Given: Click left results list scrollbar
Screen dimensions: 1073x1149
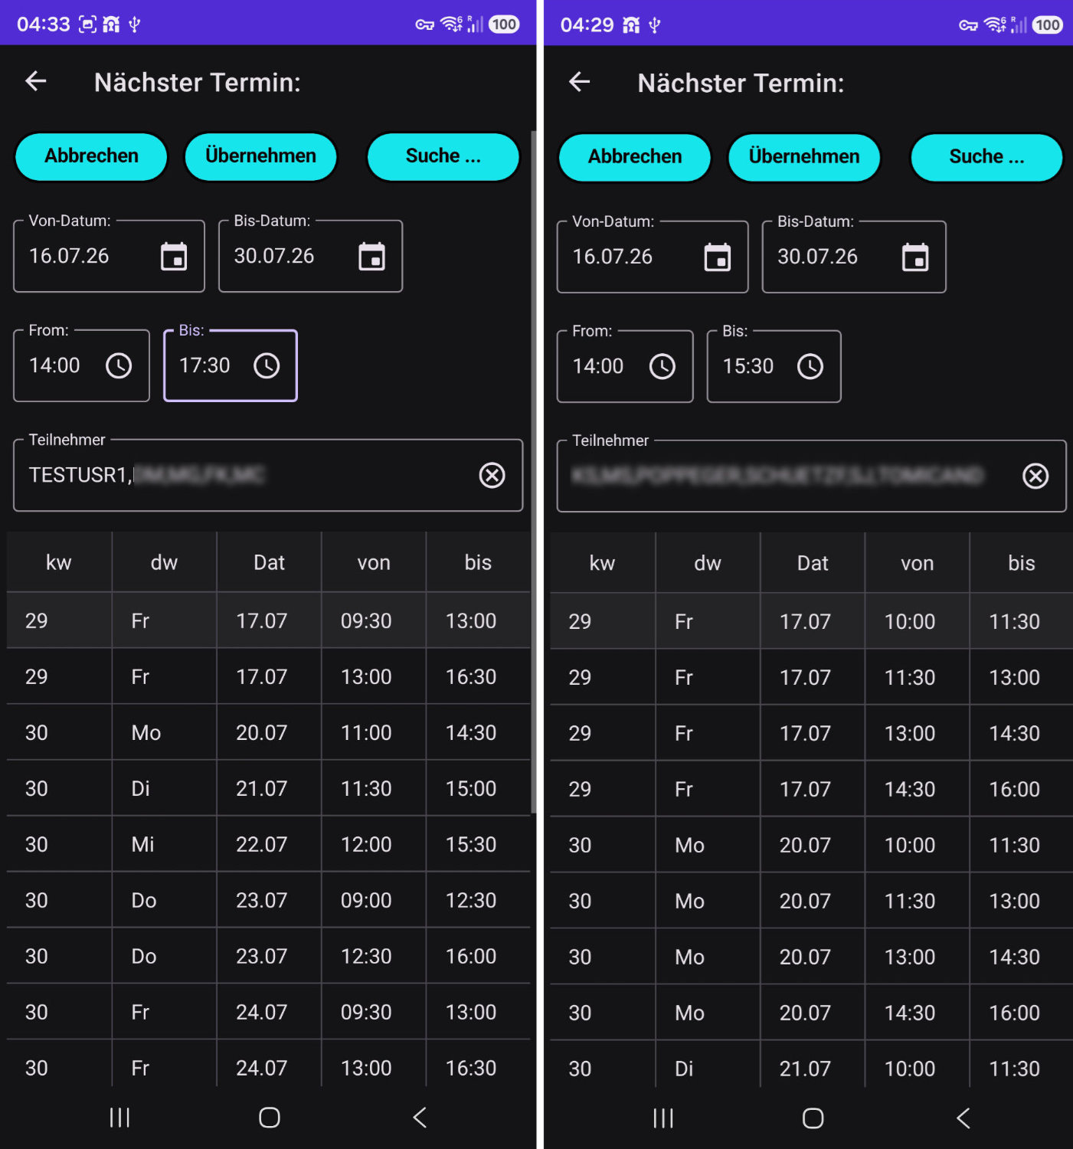Looking at the screenshot, I should 534,471.
